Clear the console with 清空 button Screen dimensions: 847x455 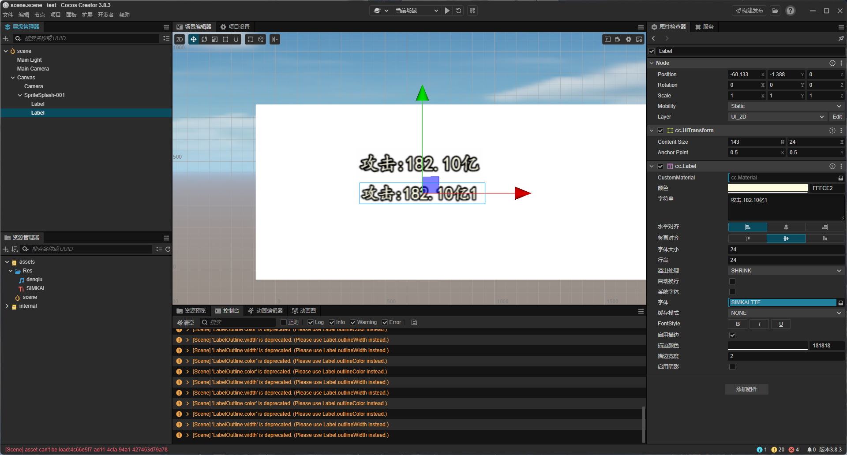tap(186, 322)
